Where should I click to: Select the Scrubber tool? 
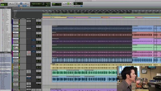tap(26, 3)
